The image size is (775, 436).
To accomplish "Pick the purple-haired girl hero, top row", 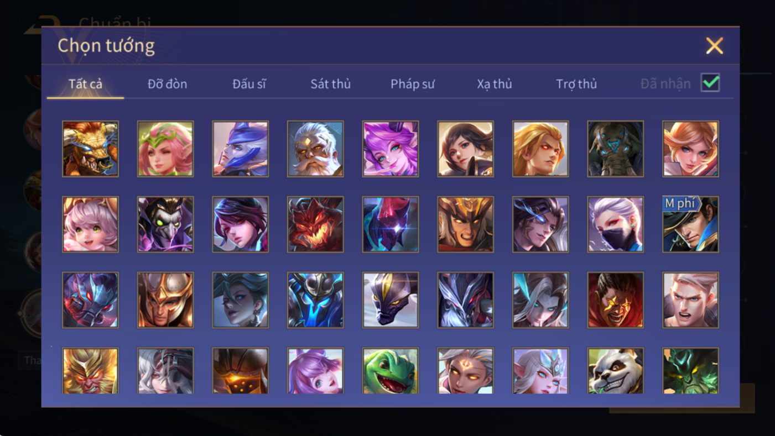I will [x=391, y=149].
